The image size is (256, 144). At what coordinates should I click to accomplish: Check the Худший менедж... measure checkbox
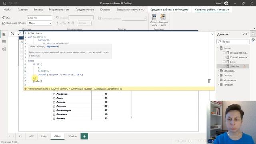point(224,57)
